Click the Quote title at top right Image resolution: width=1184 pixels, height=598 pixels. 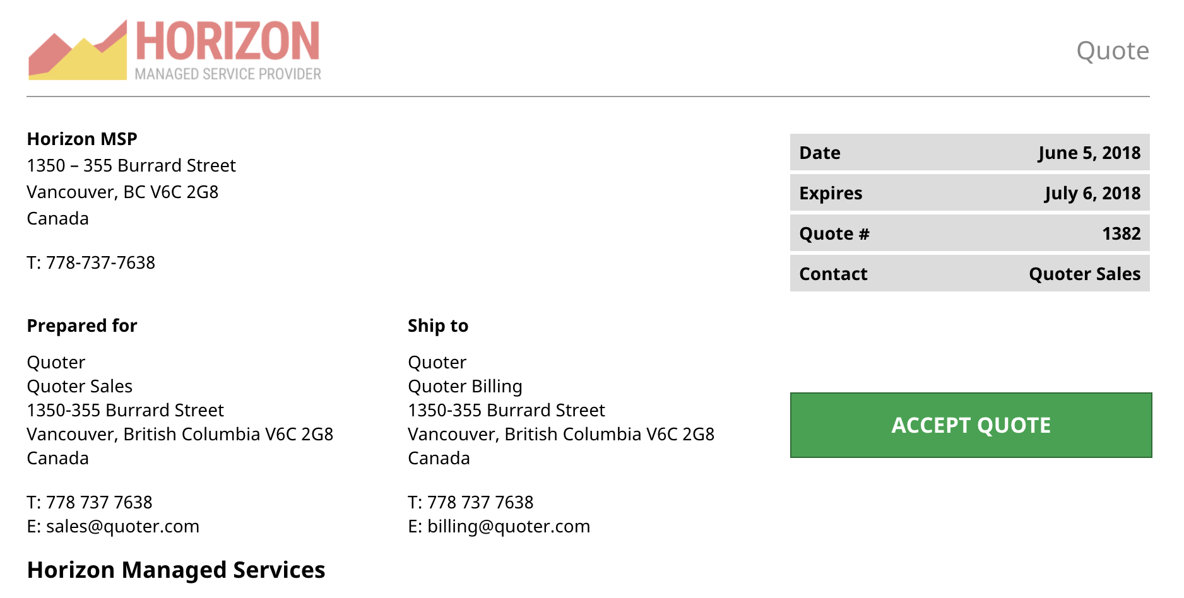1112,50
